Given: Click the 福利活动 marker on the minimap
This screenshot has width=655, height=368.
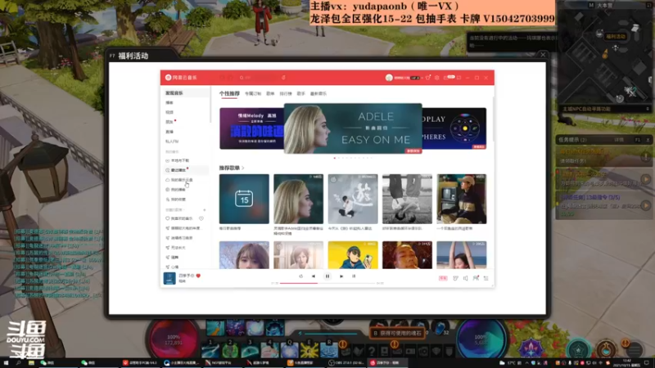Looking at the screenshot, I should 616,37.
